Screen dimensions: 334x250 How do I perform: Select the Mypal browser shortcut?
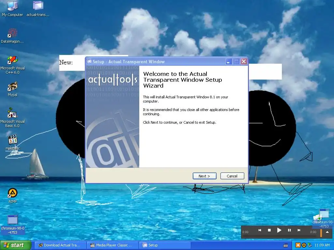(x=12, y=89)
